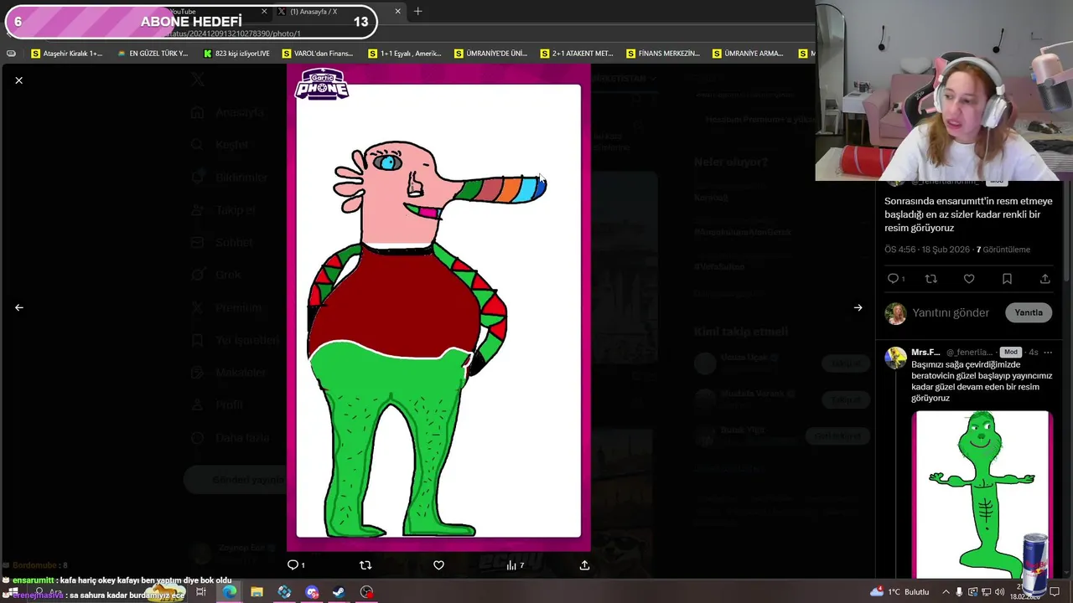Open '1+1 Eşyalı , Amerik...' bookmark
This screenshot has height=603, width=1073.
click(403, 54)
